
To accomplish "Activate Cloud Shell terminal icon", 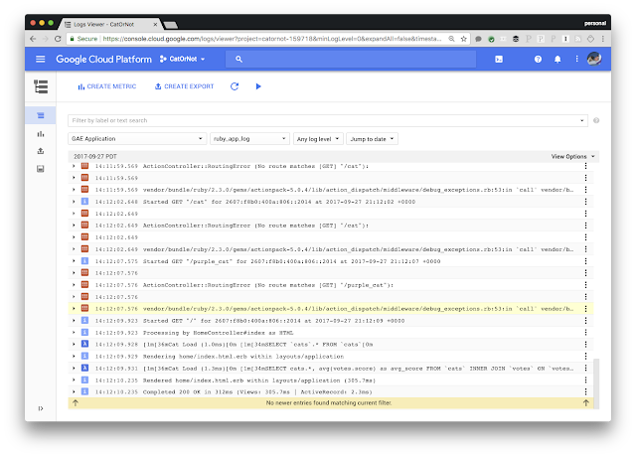I will (499, 60).
